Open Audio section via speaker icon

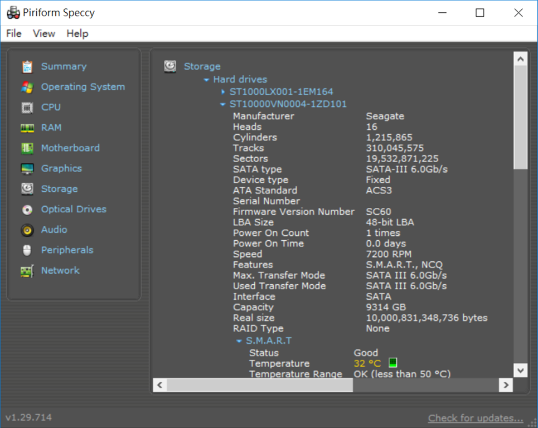click(x=27, y=230)
